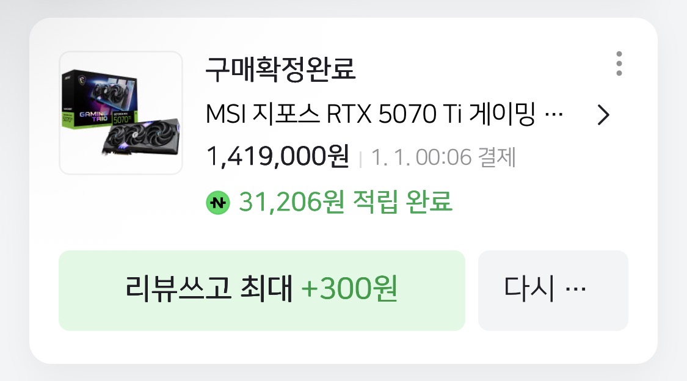
Task: Tap the 리뷰쓰고 최대 +300원 button
Action: click(x=261, y=291)
